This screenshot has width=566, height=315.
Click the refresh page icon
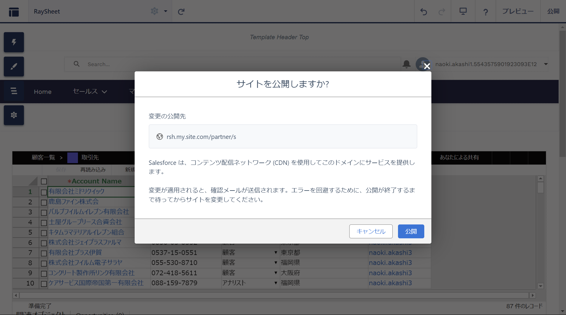(x=181, y=12)
